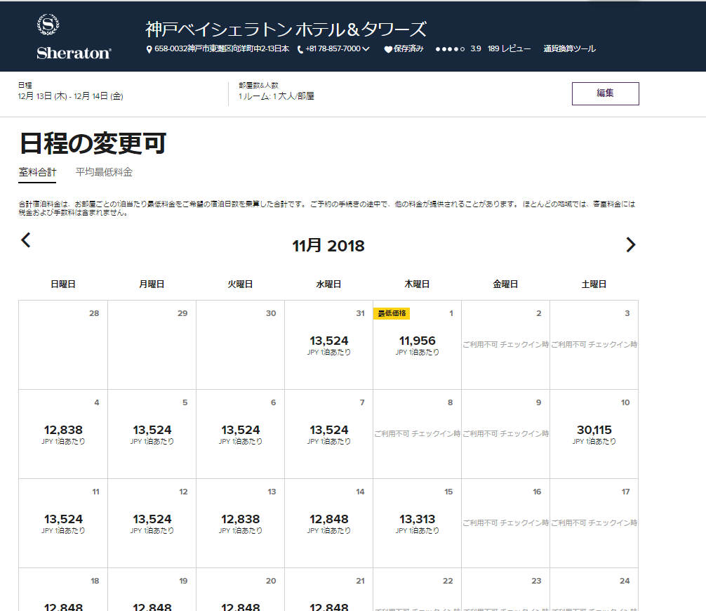
Task: Click the 部屋数&人数 rooms field
Action: (x=277, y=91)
